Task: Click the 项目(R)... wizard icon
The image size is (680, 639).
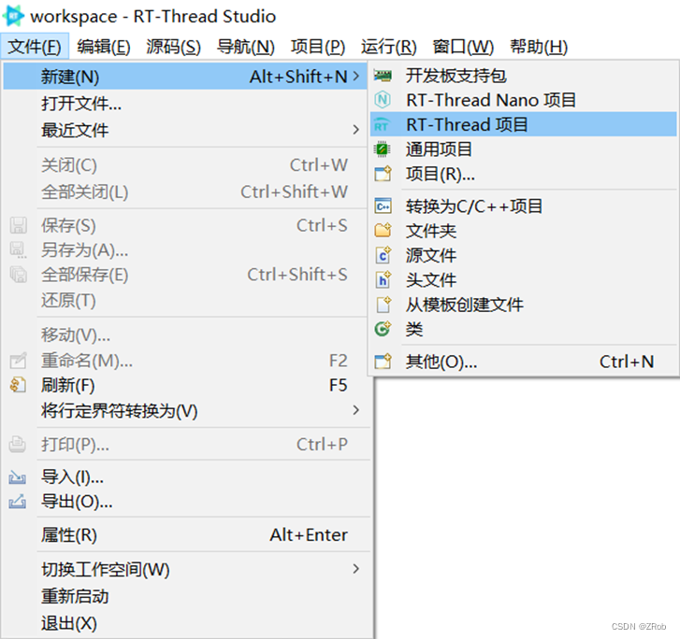Action: pyautogui.click(x=383, y=174)
